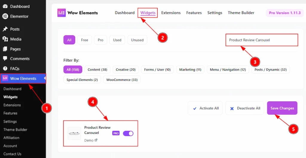Click the FAQs question mark icon
This screenshot has height=158, width=306.
coord(5,68)
